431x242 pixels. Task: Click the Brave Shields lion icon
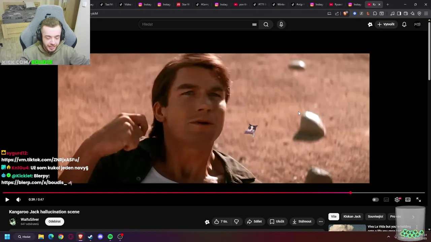[x=345, y=13]
